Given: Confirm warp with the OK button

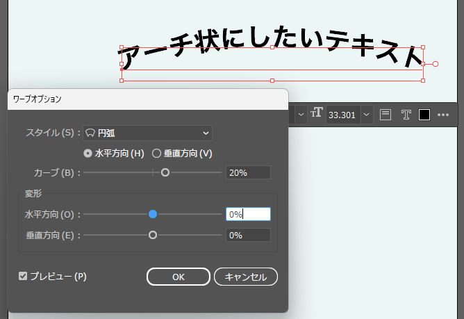Looking at the screenshot, I should click(x=179, y=277).
